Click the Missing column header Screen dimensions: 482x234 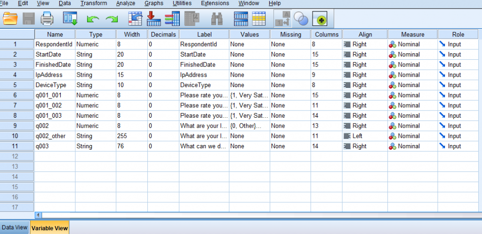click(290, 34)
